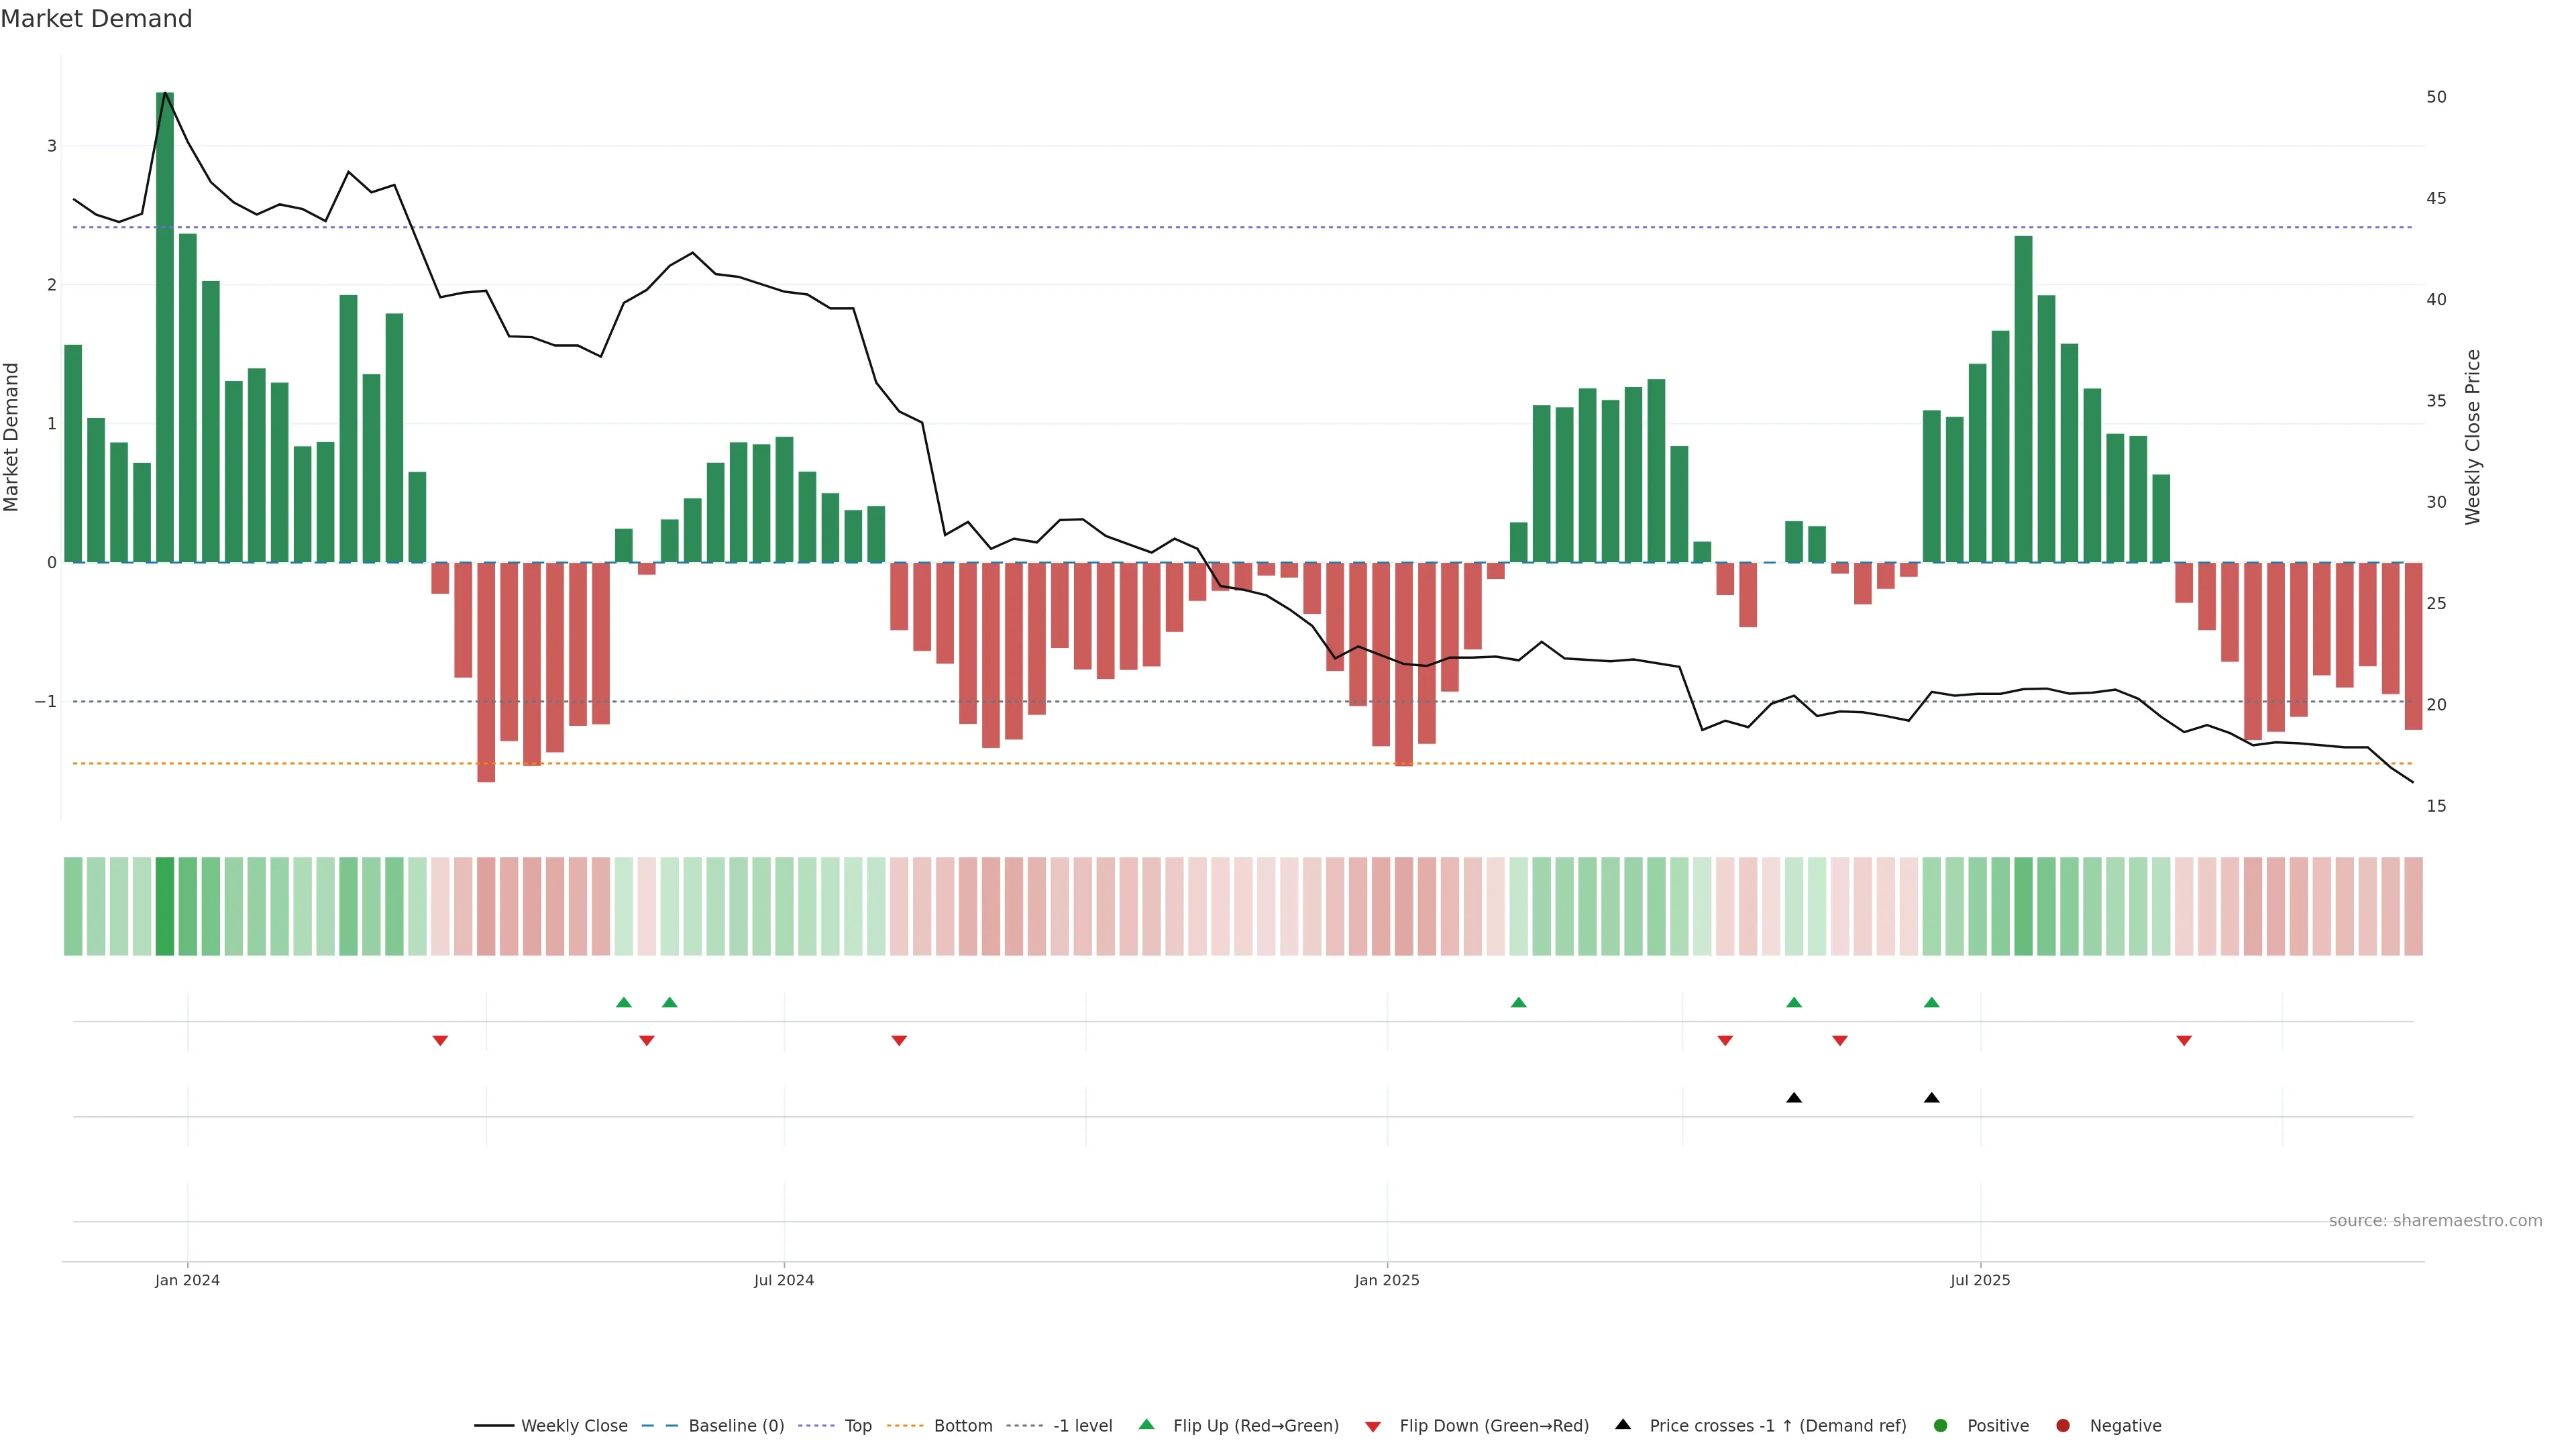Click the -1 level legend entry
This screenshot has width=2576, height=1449.
1082,1426
